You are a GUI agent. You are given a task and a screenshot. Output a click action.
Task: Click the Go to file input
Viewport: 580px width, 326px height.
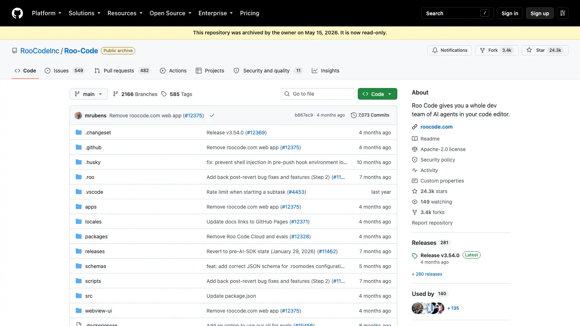coord(318,94)
